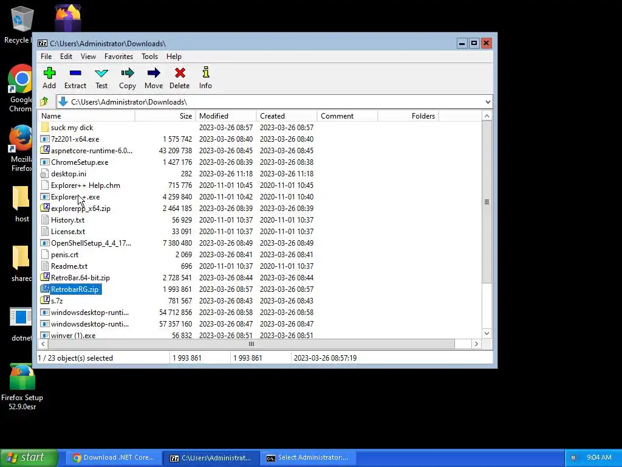Click the vertical scrollbar down arrow

(x=487, y=334)
